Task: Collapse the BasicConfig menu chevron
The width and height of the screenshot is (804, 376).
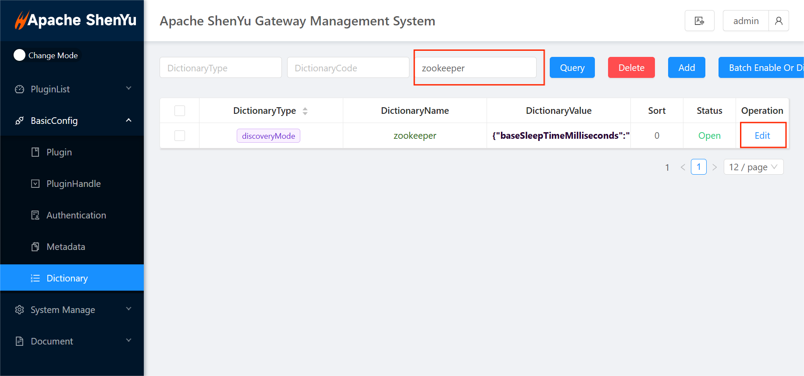Action: point(128,120)
